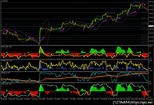Click the 13 Oct 13:00 time axis label
Image resolution: width=154 pixels, height=105 pixels.
[x=119, y=99]
